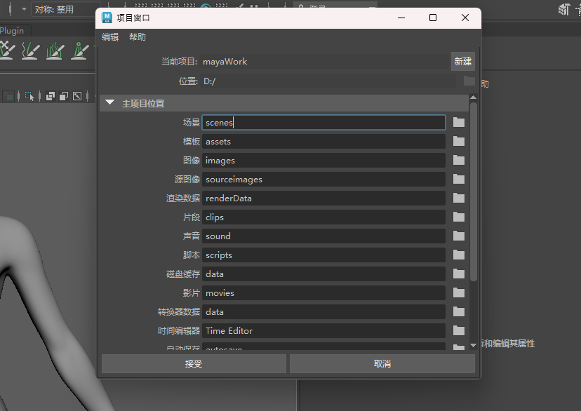Click in the 时间编辑器 Time Editor field
The height and width of the screenshot is (411, 581).
(323, 330)
